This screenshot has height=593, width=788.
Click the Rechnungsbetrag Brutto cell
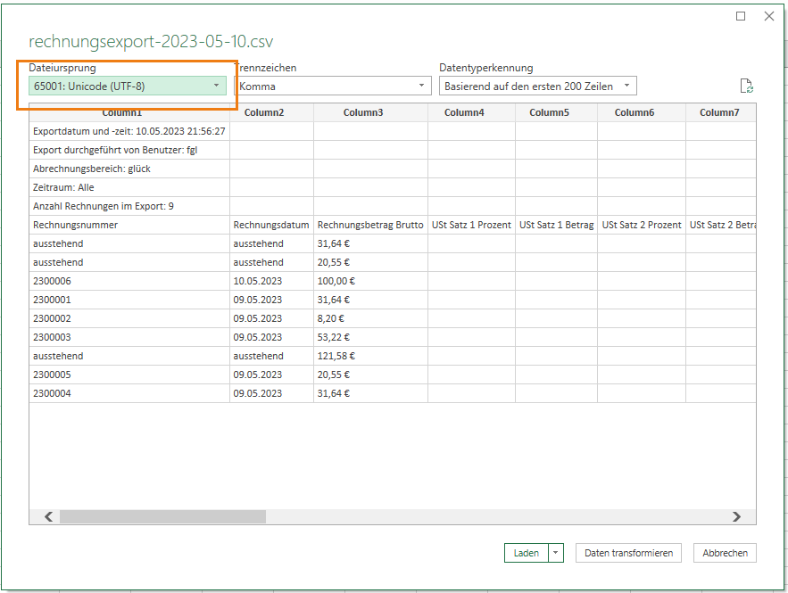[x=370, y=225]
